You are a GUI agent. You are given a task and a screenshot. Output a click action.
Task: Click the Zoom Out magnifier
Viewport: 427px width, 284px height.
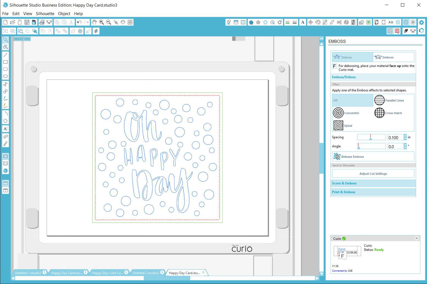click(109, 22)
